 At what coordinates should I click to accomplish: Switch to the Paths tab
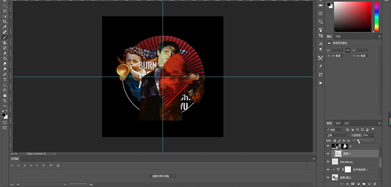pos(347,123)
